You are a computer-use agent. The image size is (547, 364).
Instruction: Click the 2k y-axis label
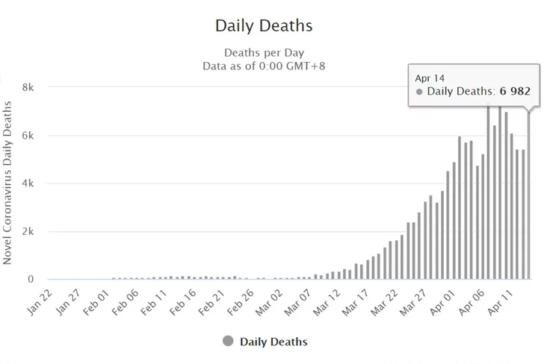point(28,232)
